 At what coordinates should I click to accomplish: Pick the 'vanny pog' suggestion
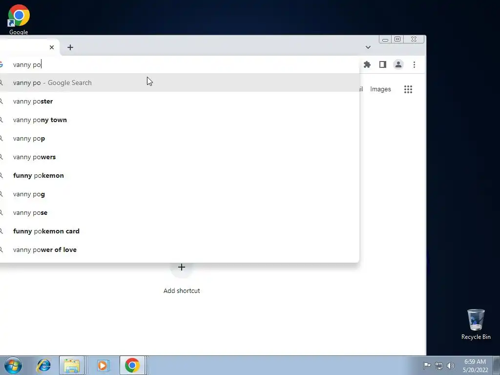tap(180, 194)
